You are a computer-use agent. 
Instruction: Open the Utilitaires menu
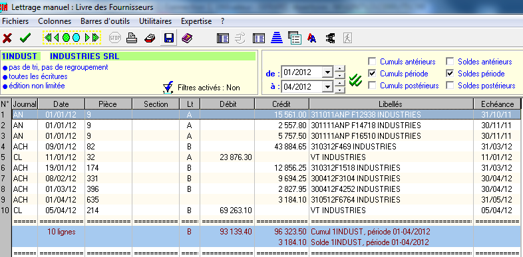point(156,21)
